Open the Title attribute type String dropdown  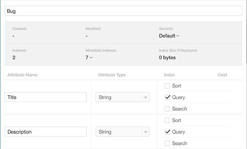point(122,97)
